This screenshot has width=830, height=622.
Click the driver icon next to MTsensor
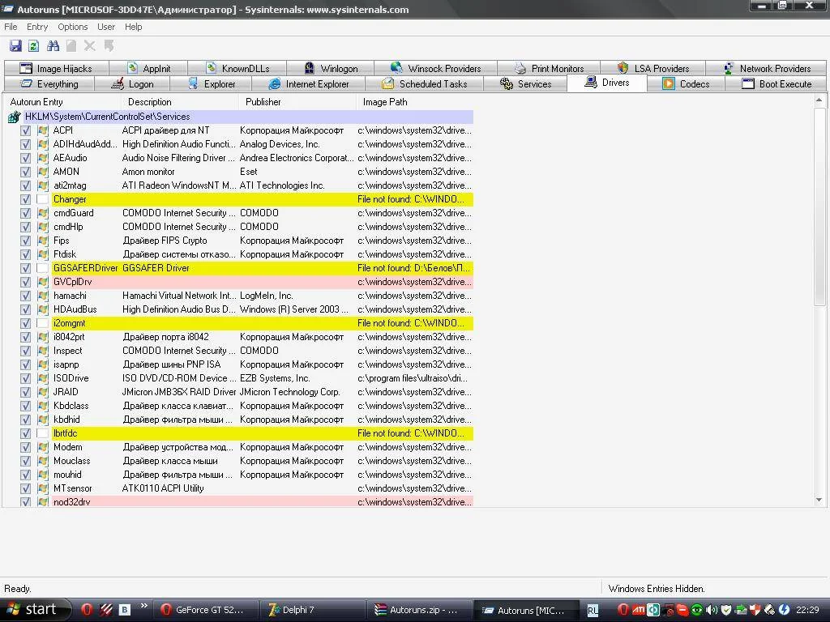point(43,488)
